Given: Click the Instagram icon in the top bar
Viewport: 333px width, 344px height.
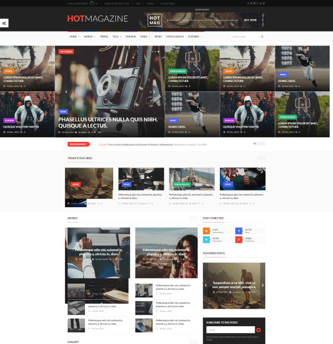Looking at the screenshot, I should 254,3.
